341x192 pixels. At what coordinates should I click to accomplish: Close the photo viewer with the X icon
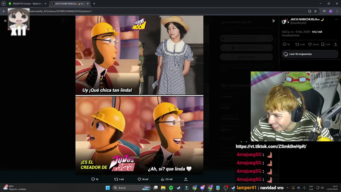(5, 21)
